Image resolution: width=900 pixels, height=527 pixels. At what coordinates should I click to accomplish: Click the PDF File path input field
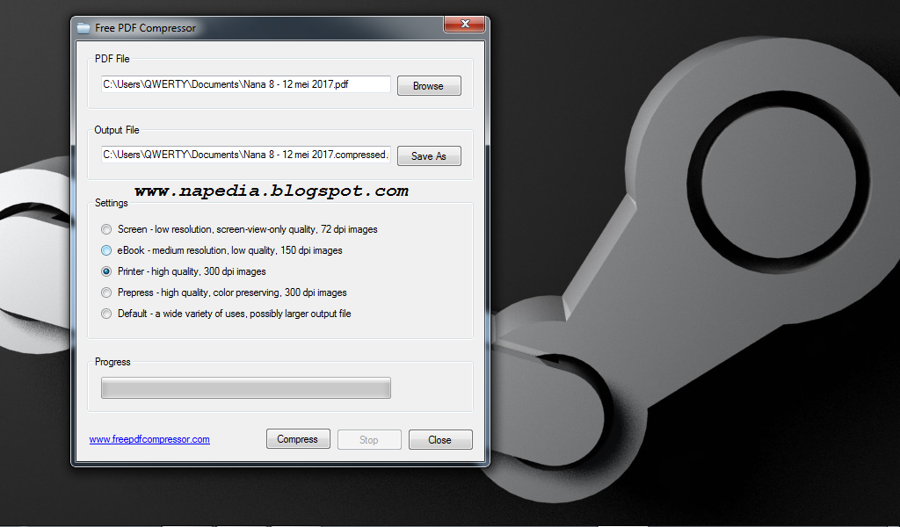246,84
